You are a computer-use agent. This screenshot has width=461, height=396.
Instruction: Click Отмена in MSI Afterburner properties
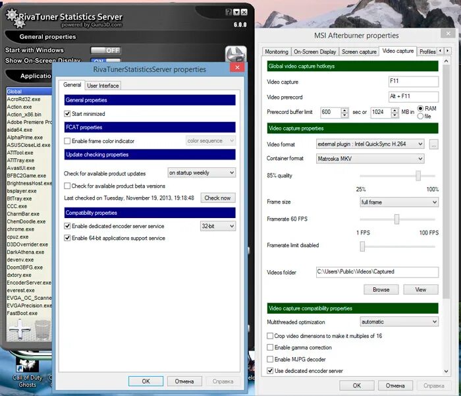(x=395, y=385)
